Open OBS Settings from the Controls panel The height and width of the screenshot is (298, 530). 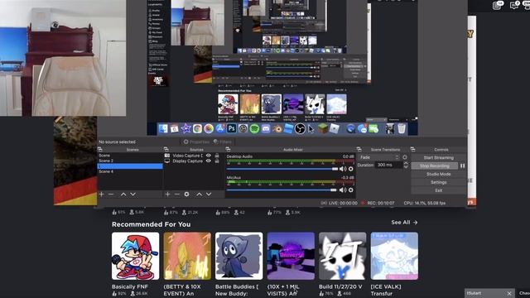pyautogui.click(x=438, y=182)
